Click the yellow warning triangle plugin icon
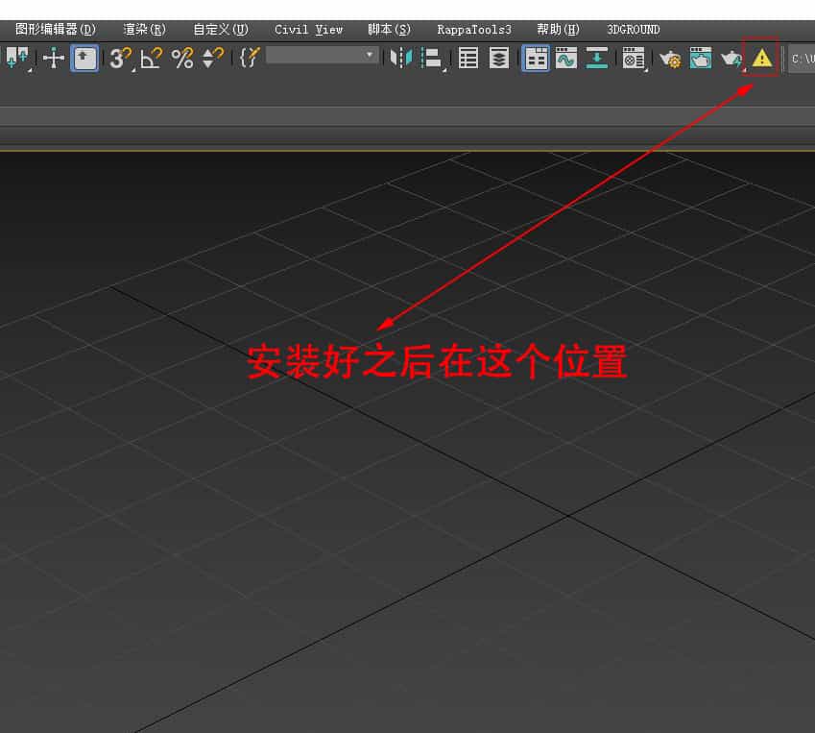The height and width of the screenshot is (733, 815). (x=761, y=59)
